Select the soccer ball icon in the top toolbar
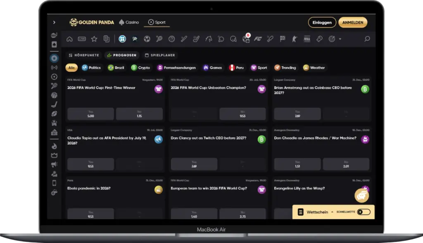 click(x=147, y=39)
